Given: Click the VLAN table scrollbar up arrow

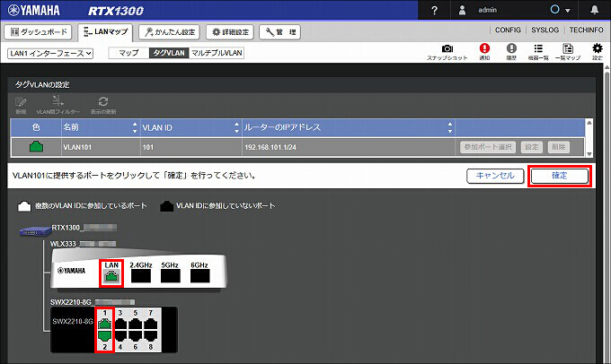Looking at the screenshot, I should [589, 123].
